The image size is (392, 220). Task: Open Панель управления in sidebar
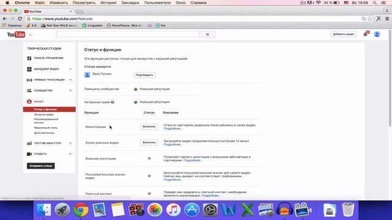click(48, 58)
